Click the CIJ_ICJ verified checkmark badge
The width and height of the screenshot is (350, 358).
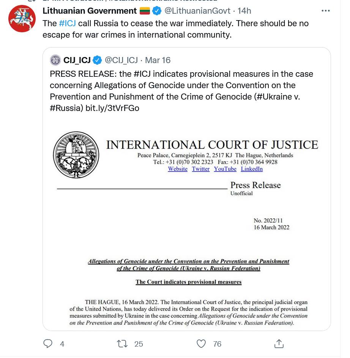[x=98, y=60]
